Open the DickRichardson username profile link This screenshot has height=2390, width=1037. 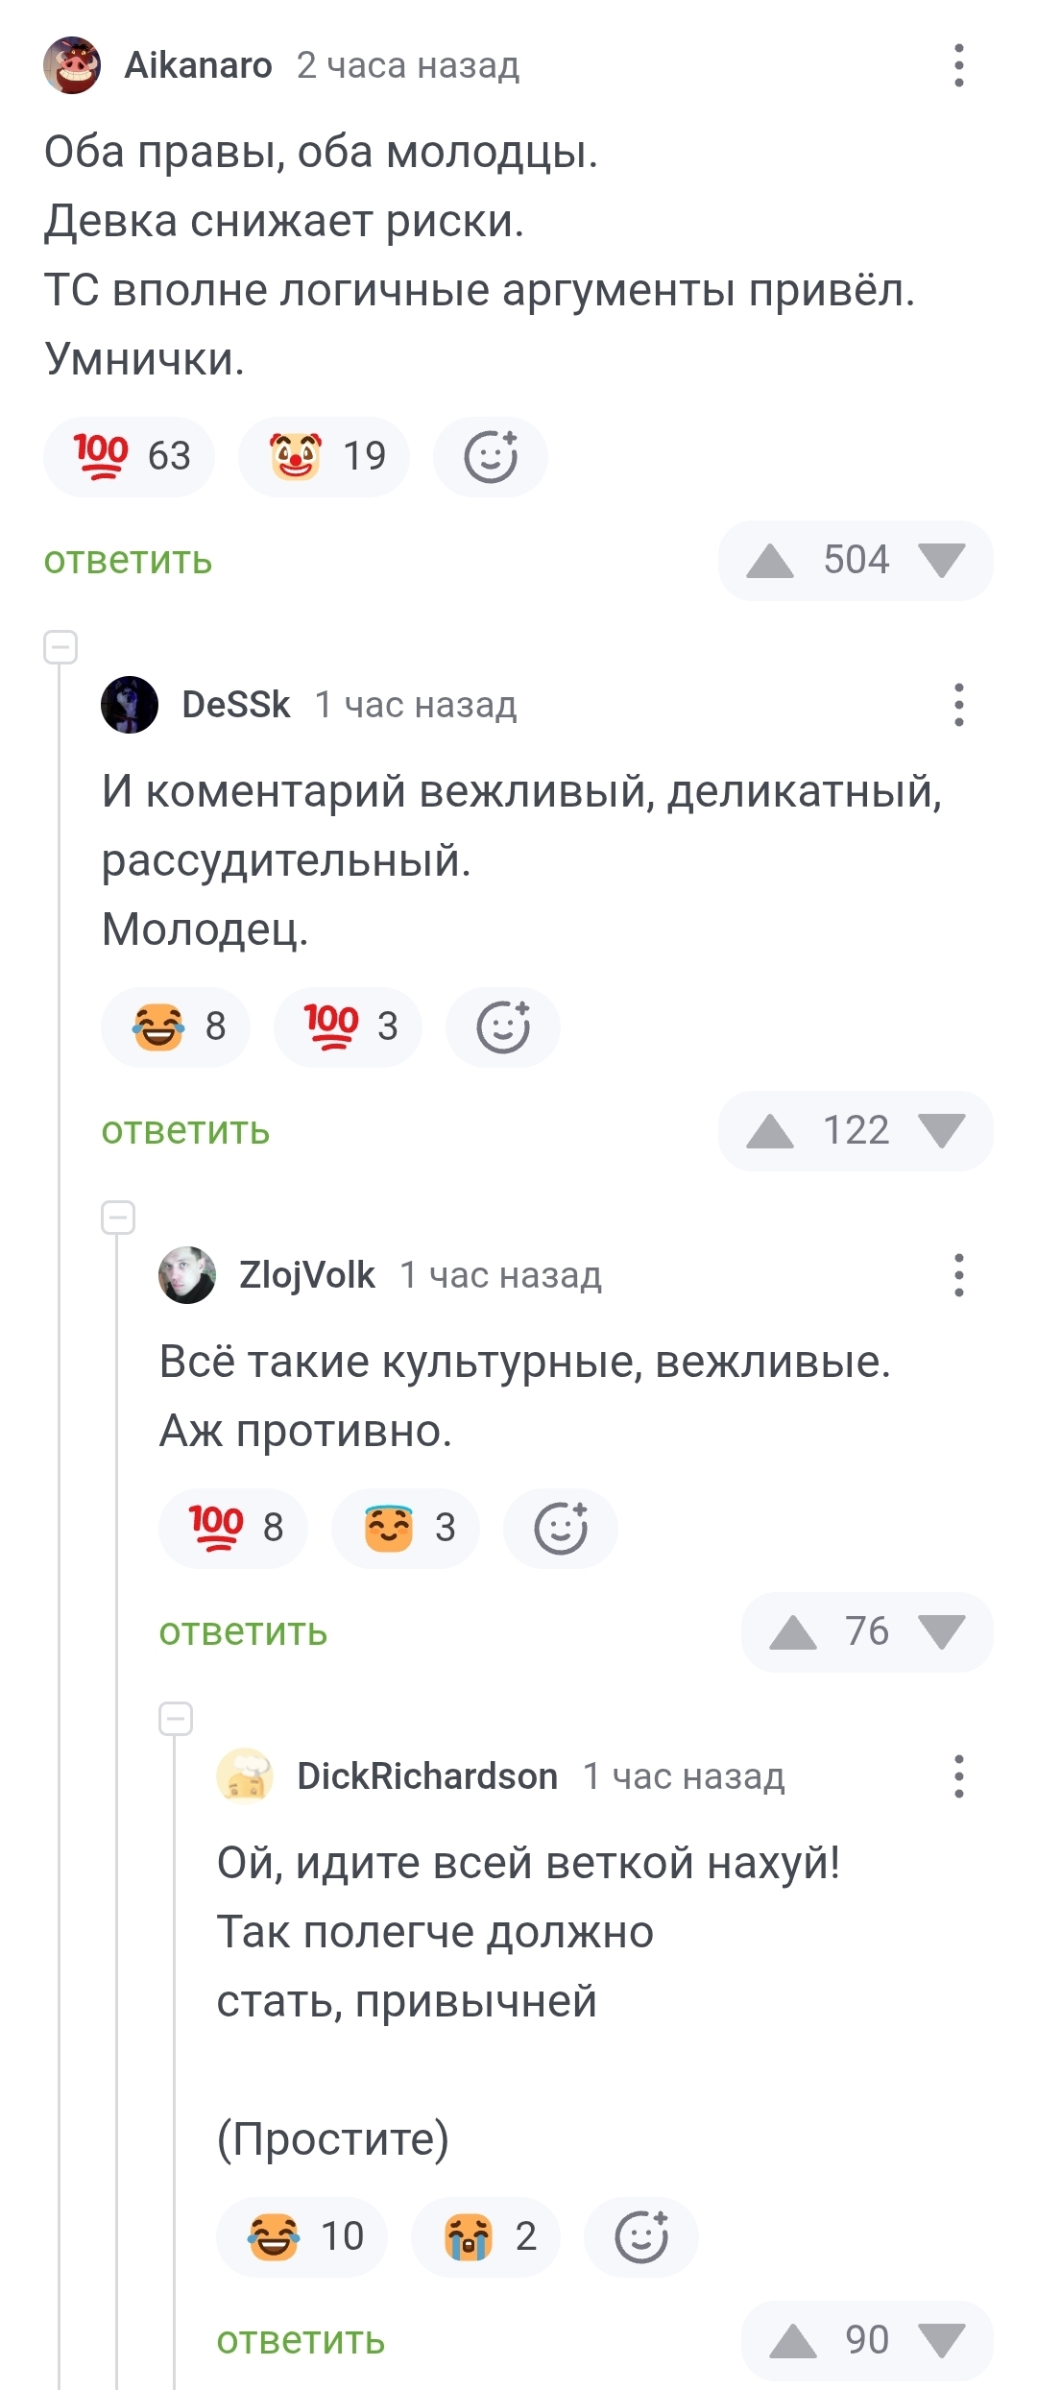(x=427, y=1776)
